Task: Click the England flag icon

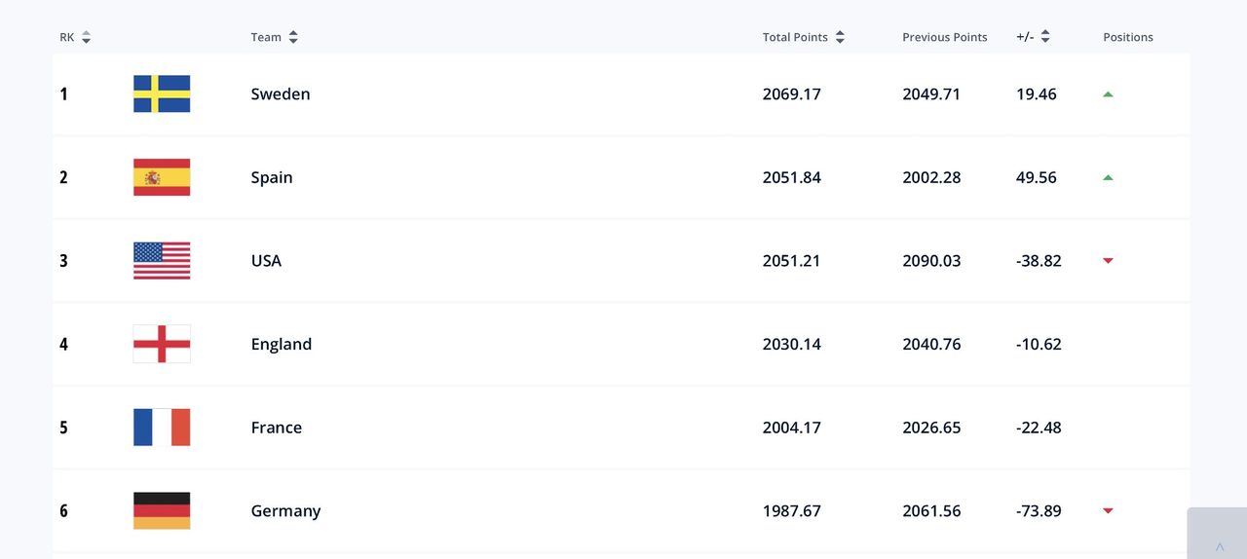Action: click(162, 344)
